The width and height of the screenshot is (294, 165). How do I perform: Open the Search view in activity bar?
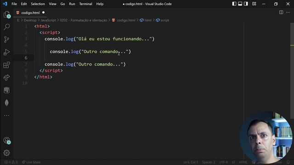tap(7, 27)
